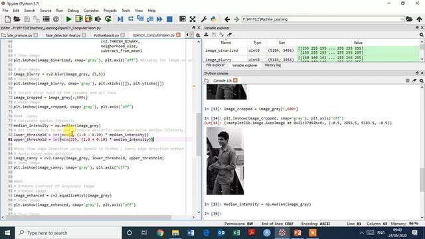Switch to face_detection final.py tab

click(63, 35)
